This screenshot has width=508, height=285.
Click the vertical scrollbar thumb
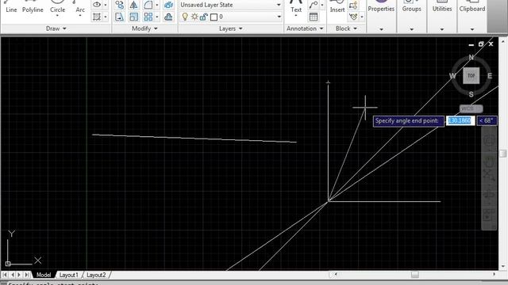tap(502, 154)
